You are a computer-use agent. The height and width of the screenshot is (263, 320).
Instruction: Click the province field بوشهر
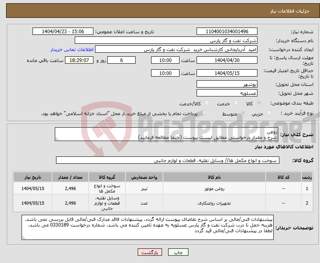tap(227, 84)
